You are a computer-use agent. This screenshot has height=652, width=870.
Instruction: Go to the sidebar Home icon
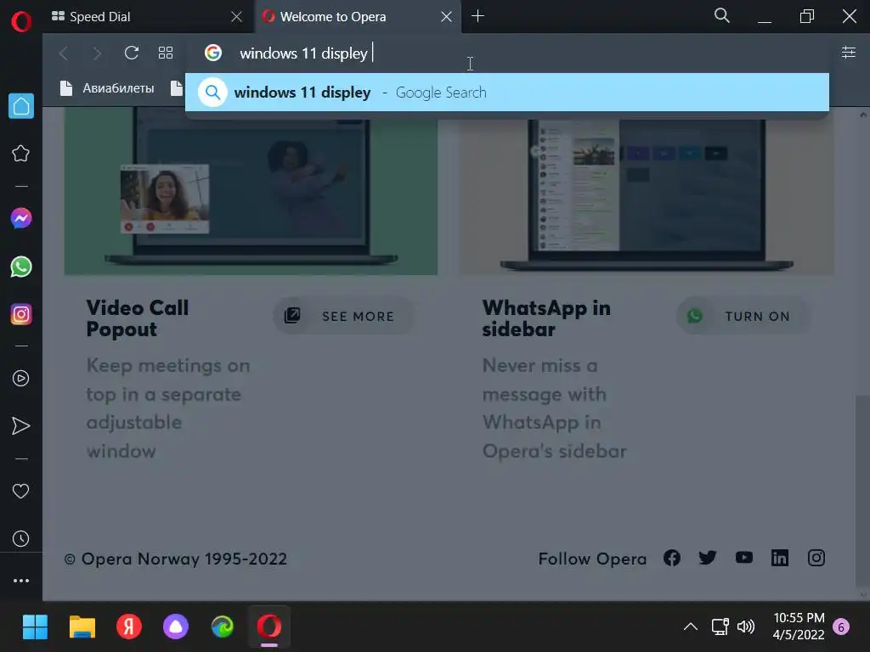click(x=21, y=105)
